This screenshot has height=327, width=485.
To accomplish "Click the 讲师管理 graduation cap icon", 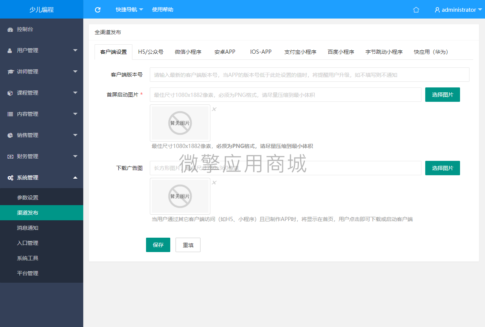I will (x=11, y=72).
